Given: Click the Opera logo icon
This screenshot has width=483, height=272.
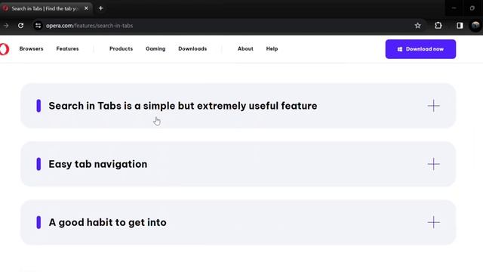Looking at the screenshot, I should (4, 49).
